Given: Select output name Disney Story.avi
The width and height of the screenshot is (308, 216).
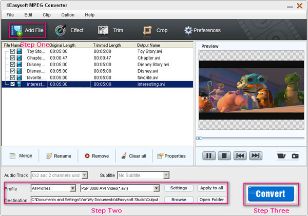Looking at the screenshot, I should point(153,65).
